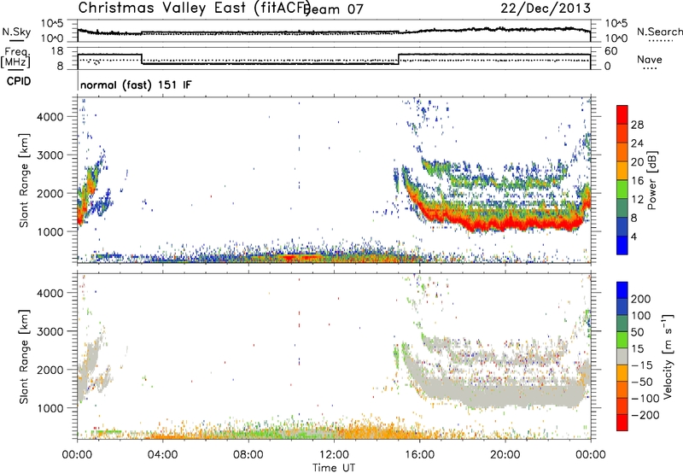The height and width of the screenshot is (473, 683).
Task: Click the 12:00 time tick label
Action: click(334, 455)
